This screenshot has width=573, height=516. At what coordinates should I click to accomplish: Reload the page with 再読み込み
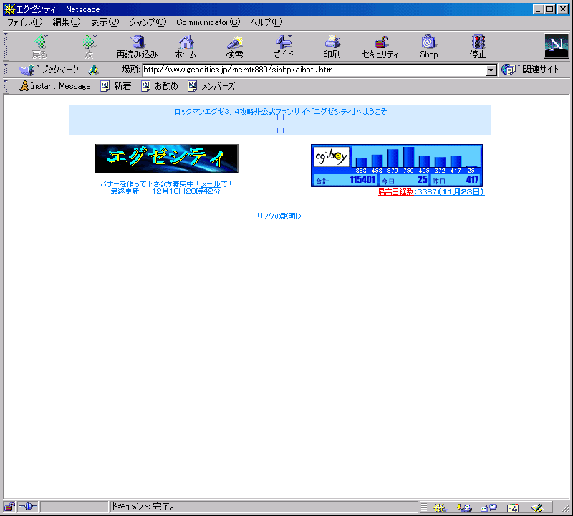137,47
